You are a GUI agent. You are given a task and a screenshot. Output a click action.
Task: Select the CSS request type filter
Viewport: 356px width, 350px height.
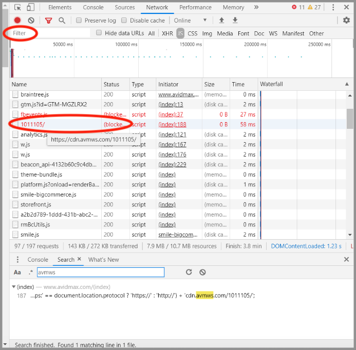click(192, 33)
